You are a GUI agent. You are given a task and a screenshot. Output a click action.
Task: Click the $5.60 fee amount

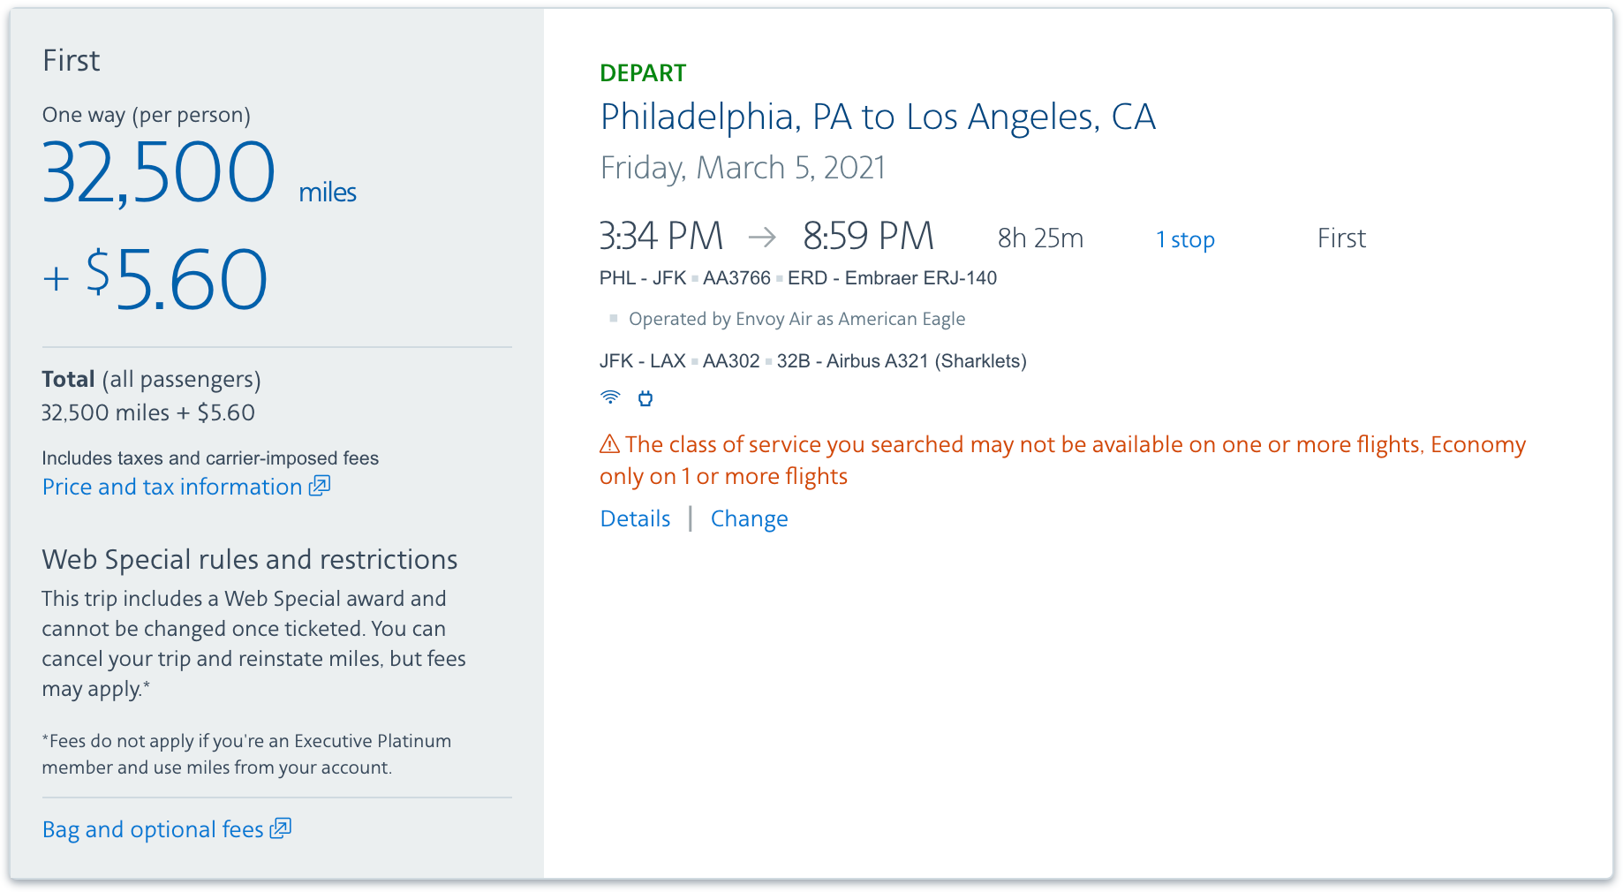(177, 280)
